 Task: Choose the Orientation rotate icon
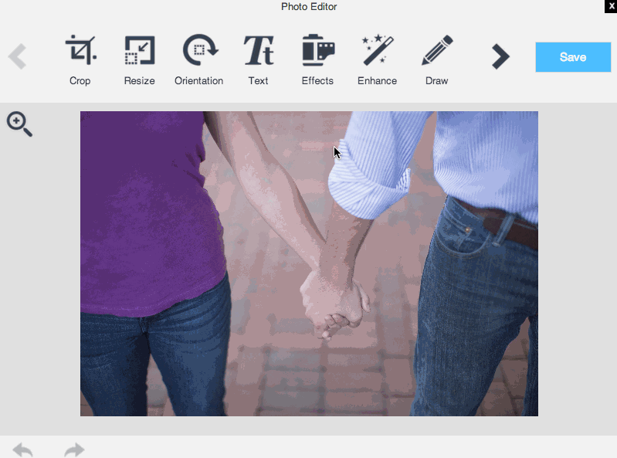[199, 51]
